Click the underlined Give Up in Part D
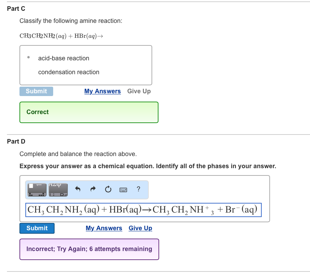 [140, 228]
